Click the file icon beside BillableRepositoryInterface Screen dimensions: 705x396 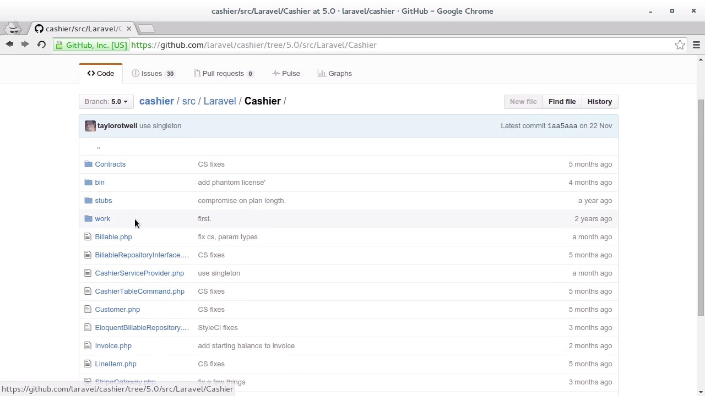88,255
